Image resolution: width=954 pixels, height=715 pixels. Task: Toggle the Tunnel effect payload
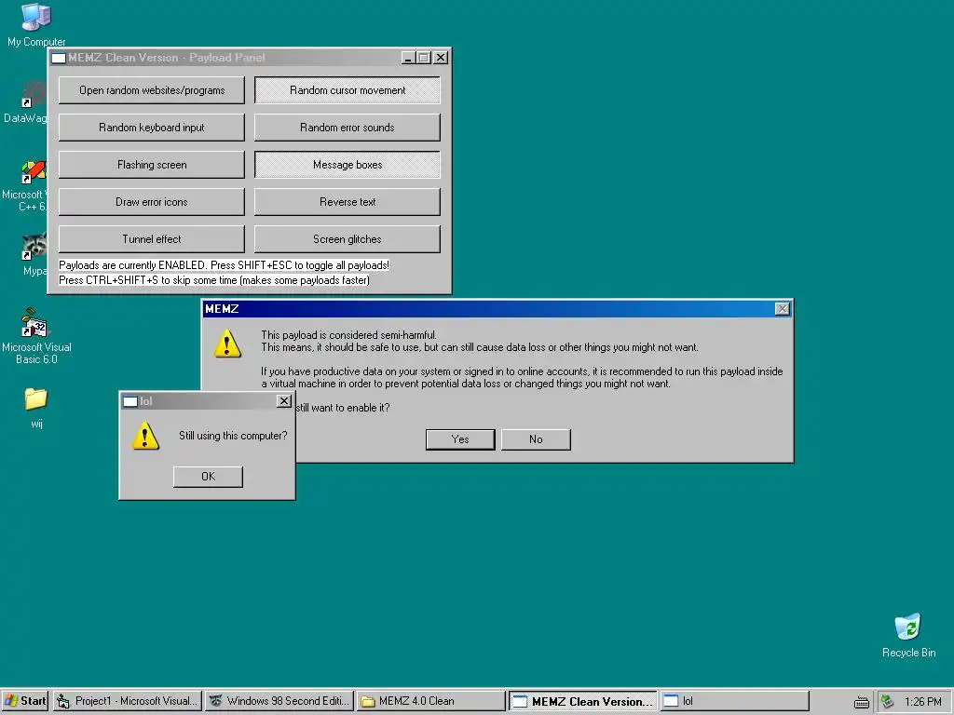152,239
